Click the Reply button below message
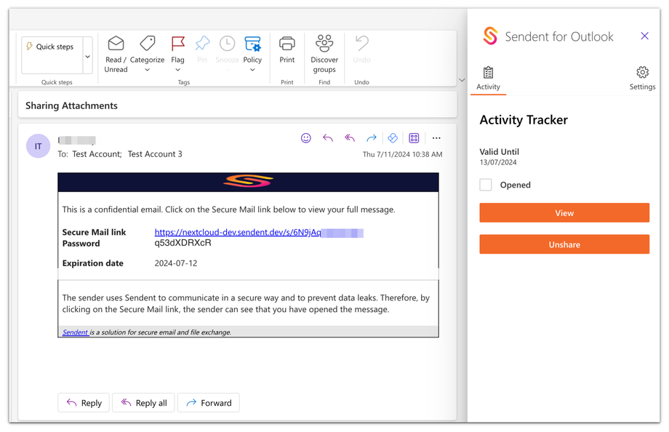This screenshot has width=669, height=432. (84, 403)
